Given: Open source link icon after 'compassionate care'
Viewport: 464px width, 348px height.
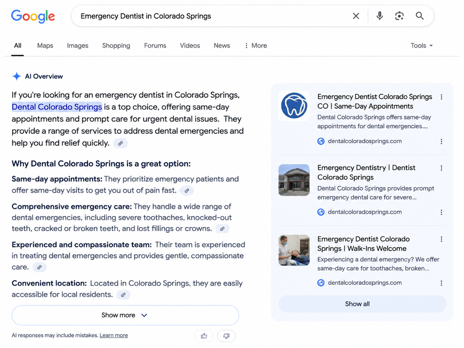Looking at the screenshot, I should 39,267.
